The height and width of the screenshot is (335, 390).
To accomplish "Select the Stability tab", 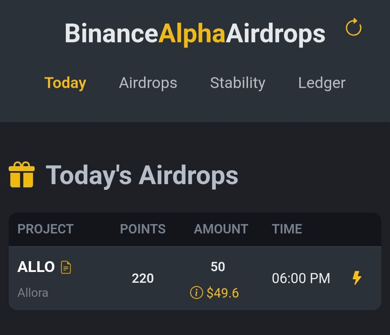I will point(238,83).
